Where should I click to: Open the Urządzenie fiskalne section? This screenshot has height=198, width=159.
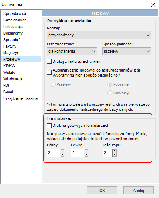click(x=21, y=98)
